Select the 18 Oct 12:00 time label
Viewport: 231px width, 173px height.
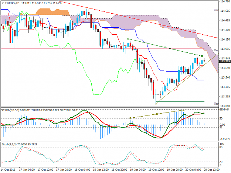pos(101,170)
